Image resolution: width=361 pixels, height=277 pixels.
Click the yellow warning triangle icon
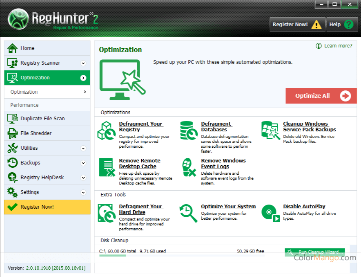[316, 25]
